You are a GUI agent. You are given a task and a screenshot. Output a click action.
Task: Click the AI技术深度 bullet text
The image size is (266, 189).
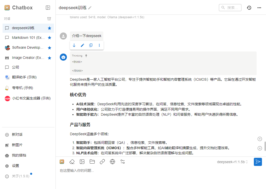pos(159,104)
